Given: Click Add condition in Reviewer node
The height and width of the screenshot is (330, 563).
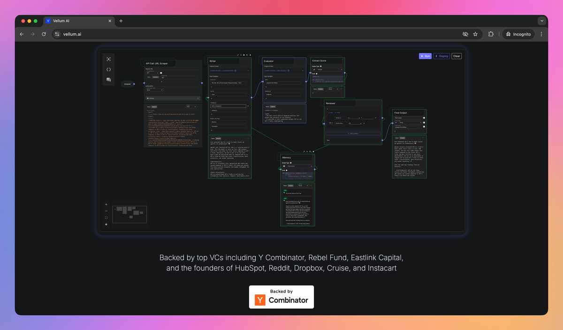Looking at the screenshot, I should point(353,133).
